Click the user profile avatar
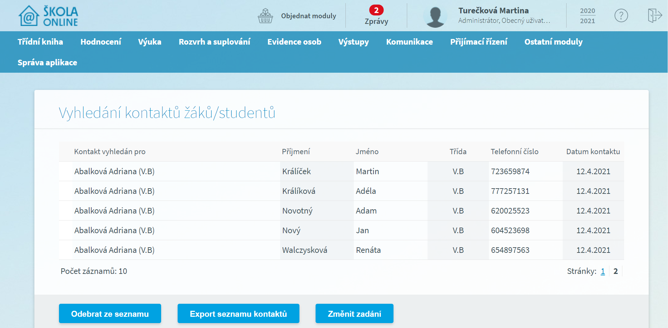 pos(435,17)
